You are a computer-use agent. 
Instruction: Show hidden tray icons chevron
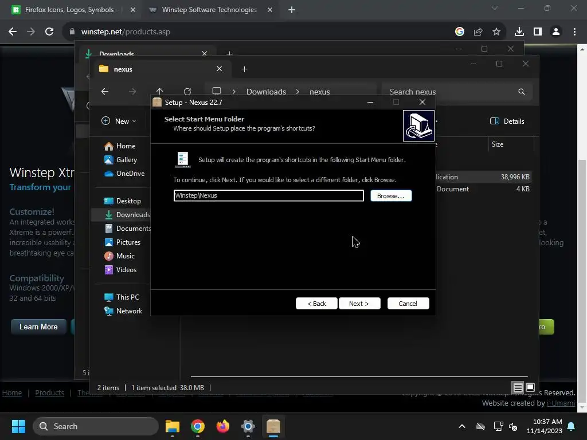[462, 426]
